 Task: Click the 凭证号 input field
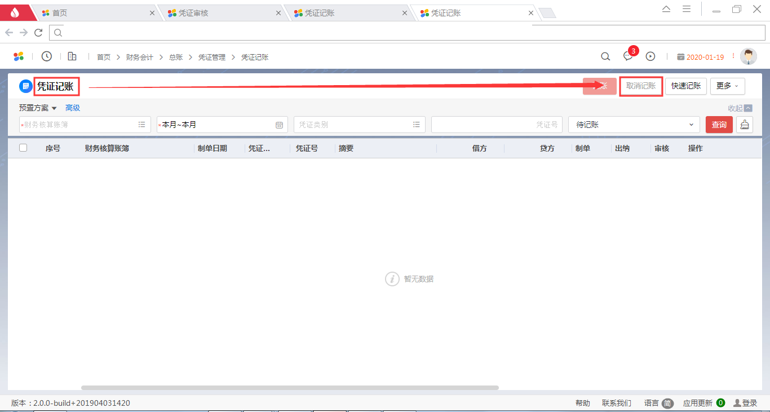click(x=496, y=125)
